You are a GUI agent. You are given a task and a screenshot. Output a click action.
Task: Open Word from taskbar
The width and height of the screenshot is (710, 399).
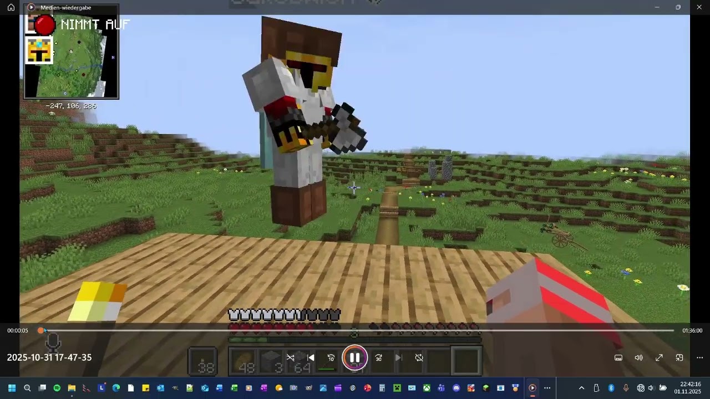(219, 388)
